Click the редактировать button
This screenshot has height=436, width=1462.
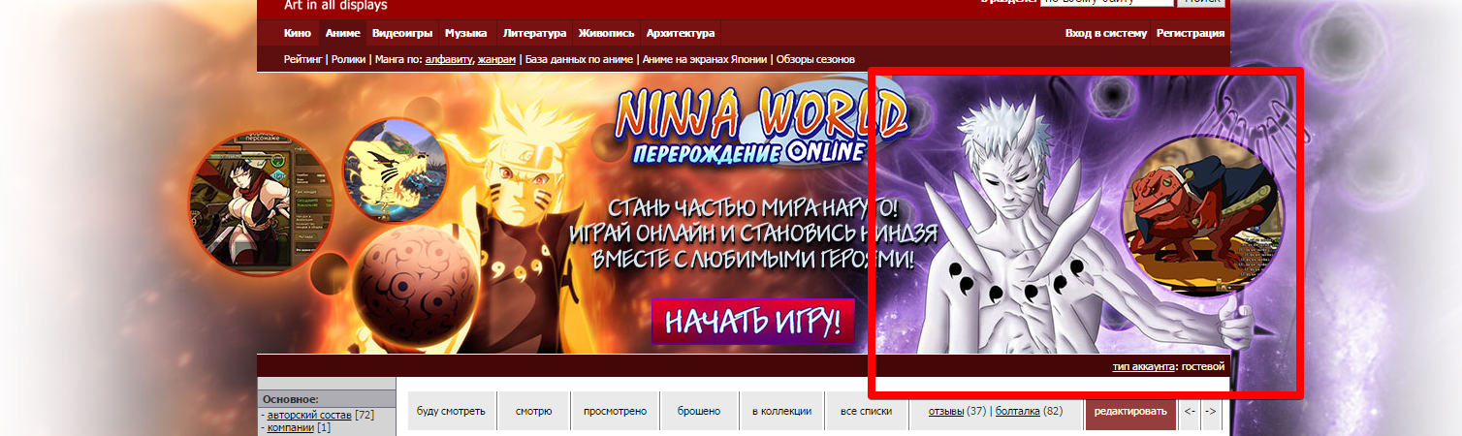pyautogui.click(x=1130, y=411)
